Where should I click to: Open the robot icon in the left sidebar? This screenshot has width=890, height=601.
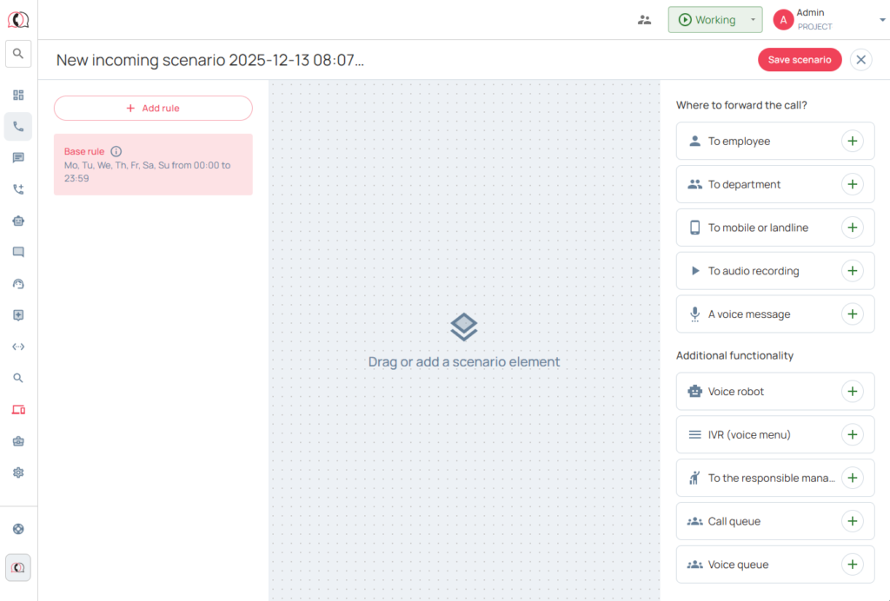click(18, 221)
